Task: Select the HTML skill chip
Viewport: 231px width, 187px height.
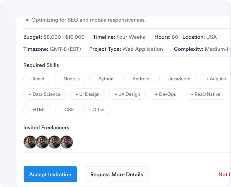Action: (37, 110)
